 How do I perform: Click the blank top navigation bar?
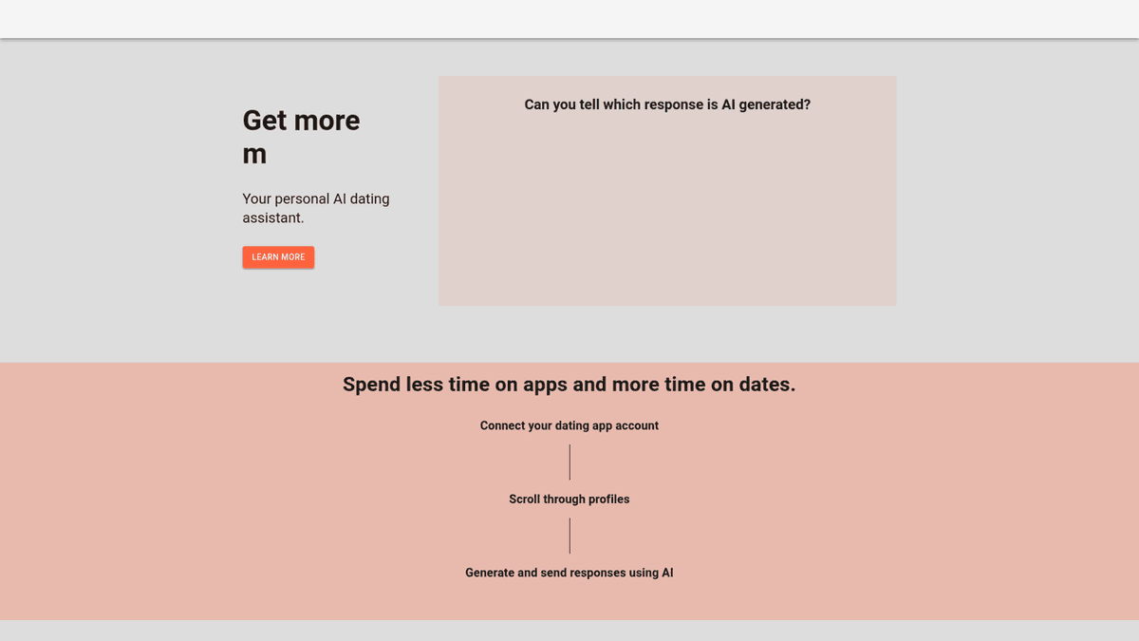[x=569, y=19]
